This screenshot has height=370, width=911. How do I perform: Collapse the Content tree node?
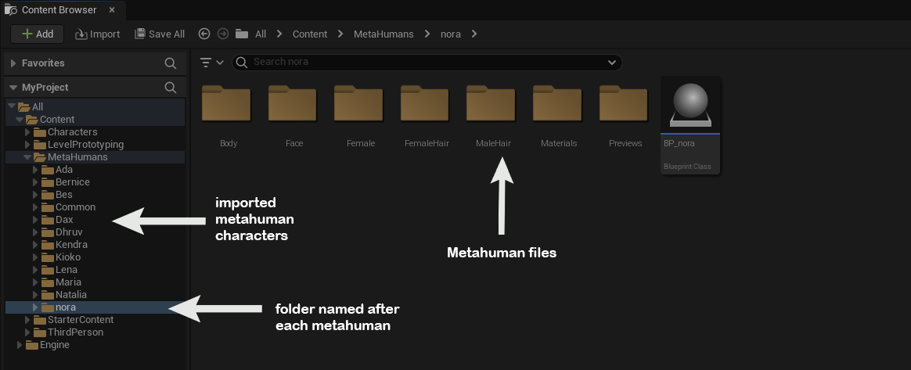click(x=19, y=119)
